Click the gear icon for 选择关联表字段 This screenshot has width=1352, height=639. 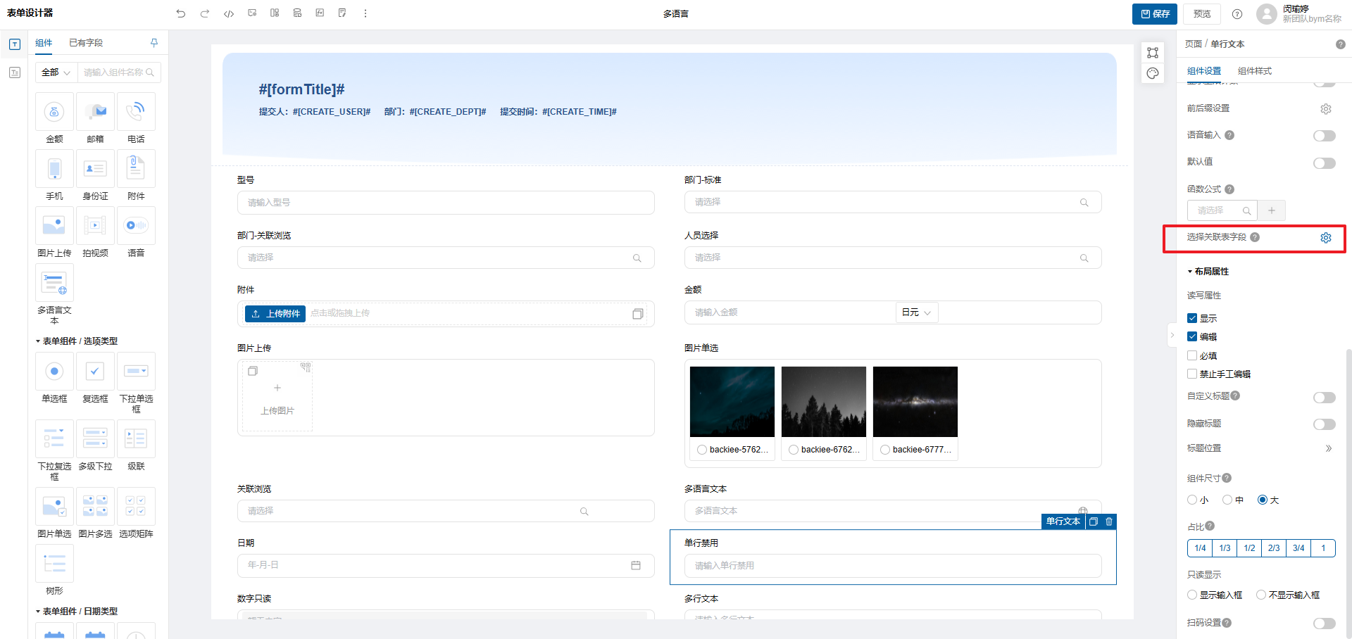point(1326,238)
